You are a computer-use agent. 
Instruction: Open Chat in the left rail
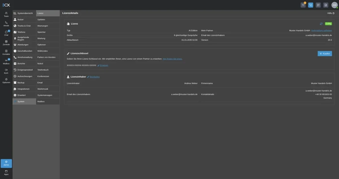[x=6, y=33]
